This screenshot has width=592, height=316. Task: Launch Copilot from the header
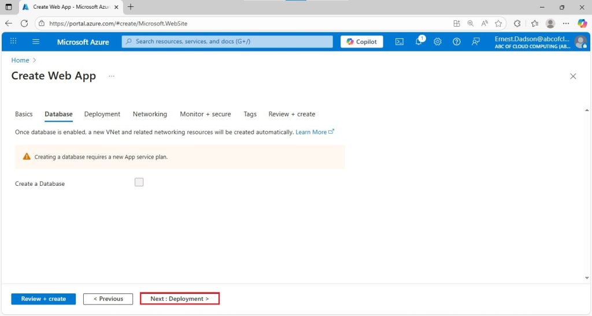(362, 42)
